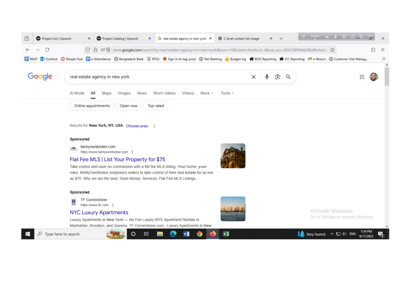Switch to the C level contact list image tab
The height and width of the screenshot is (297, 396).
(241, 39)
